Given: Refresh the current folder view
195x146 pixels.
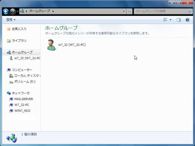Looking at the screenshot, I should (129, 11).
